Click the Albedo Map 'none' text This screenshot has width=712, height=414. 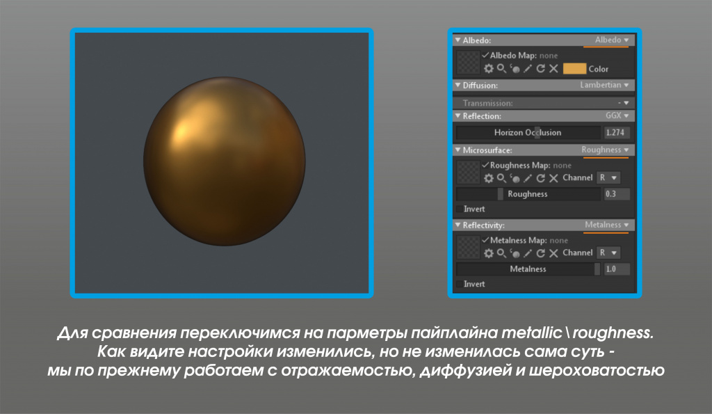tap(549, 56)
